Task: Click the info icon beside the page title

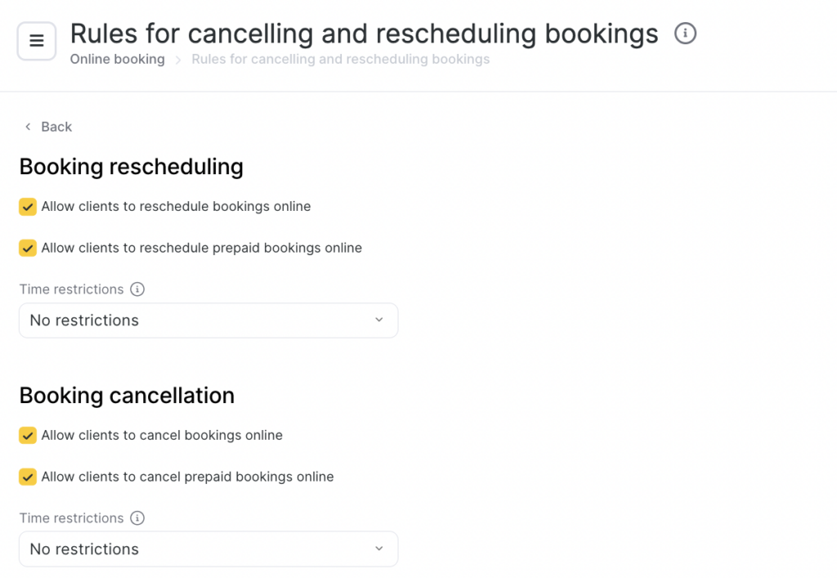Action: click(x=685, y=34)
